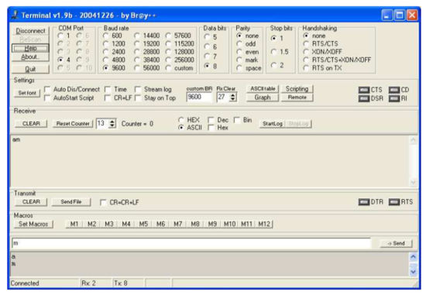Toggle the RTS line indicator
This screenshot has height=295, width=426.
tap(394, 202)
